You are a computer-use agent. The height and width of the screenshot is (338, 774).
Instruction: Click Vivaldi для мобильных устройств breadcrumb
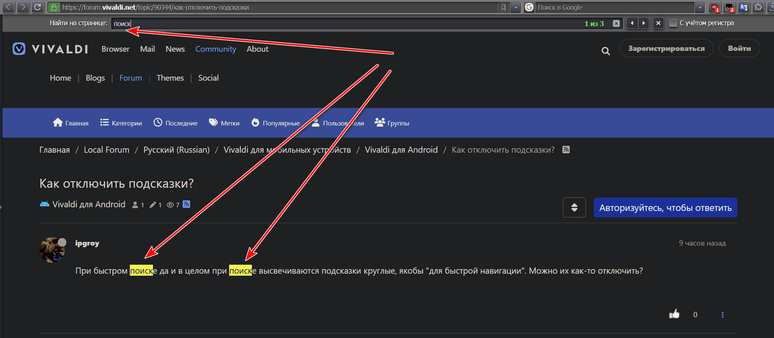click(287, 150)
